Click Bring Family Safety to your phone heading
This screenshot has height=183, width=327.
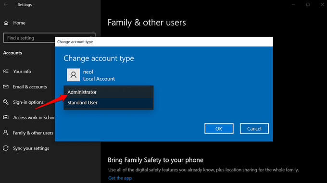[155, 160]
